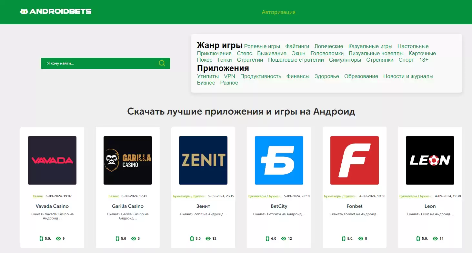
Task: Open the Продуктивность apps category
Action: point(261,76)
